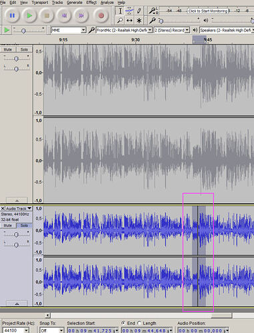This screenshot has height=333, width=254.
Task: Select the I-beam Selection tool
Action: tap(120, 11)
